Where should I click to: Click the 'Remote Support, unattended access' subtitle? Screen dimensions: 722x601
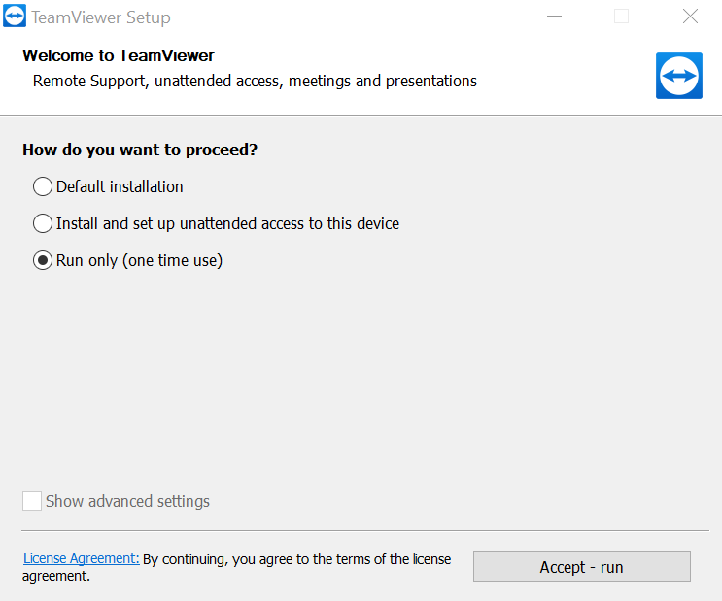point(255,81)
